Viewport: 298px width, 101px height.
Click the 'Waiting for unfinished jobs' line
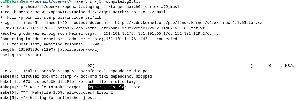click(51, 98)
